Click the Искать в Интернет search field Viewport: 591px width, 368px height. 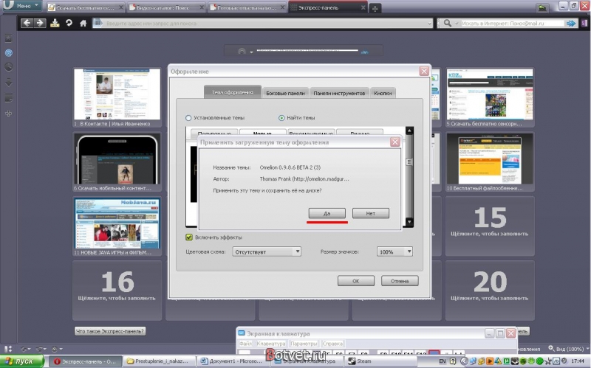[513, 24]
